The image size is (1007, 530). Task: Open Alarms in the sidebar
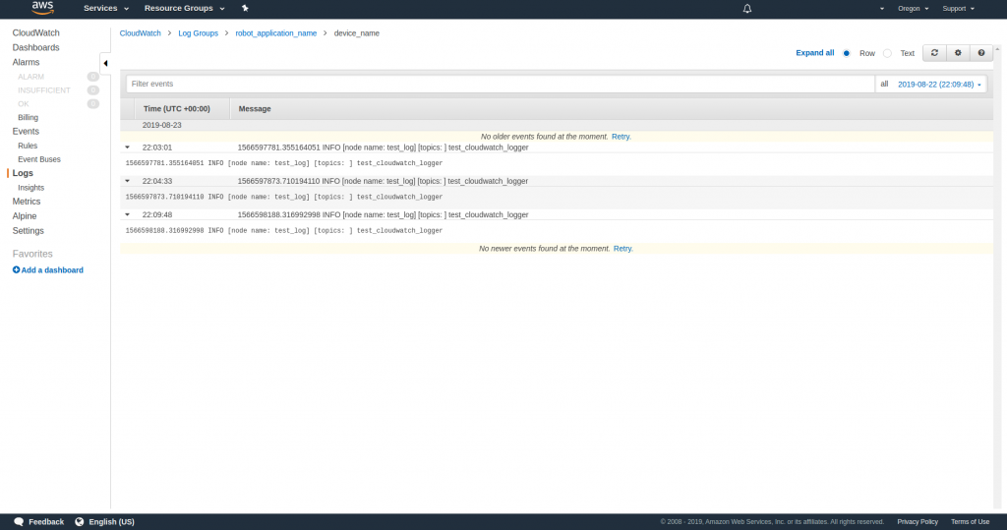point(26,62)
